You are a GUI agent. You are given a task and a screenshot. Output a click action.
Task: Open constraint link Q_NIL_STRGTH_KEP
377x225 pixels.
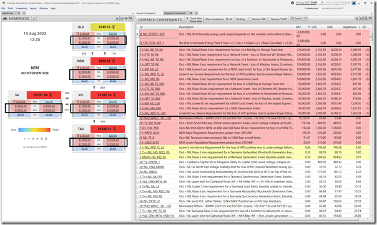(x=152, y=34)
